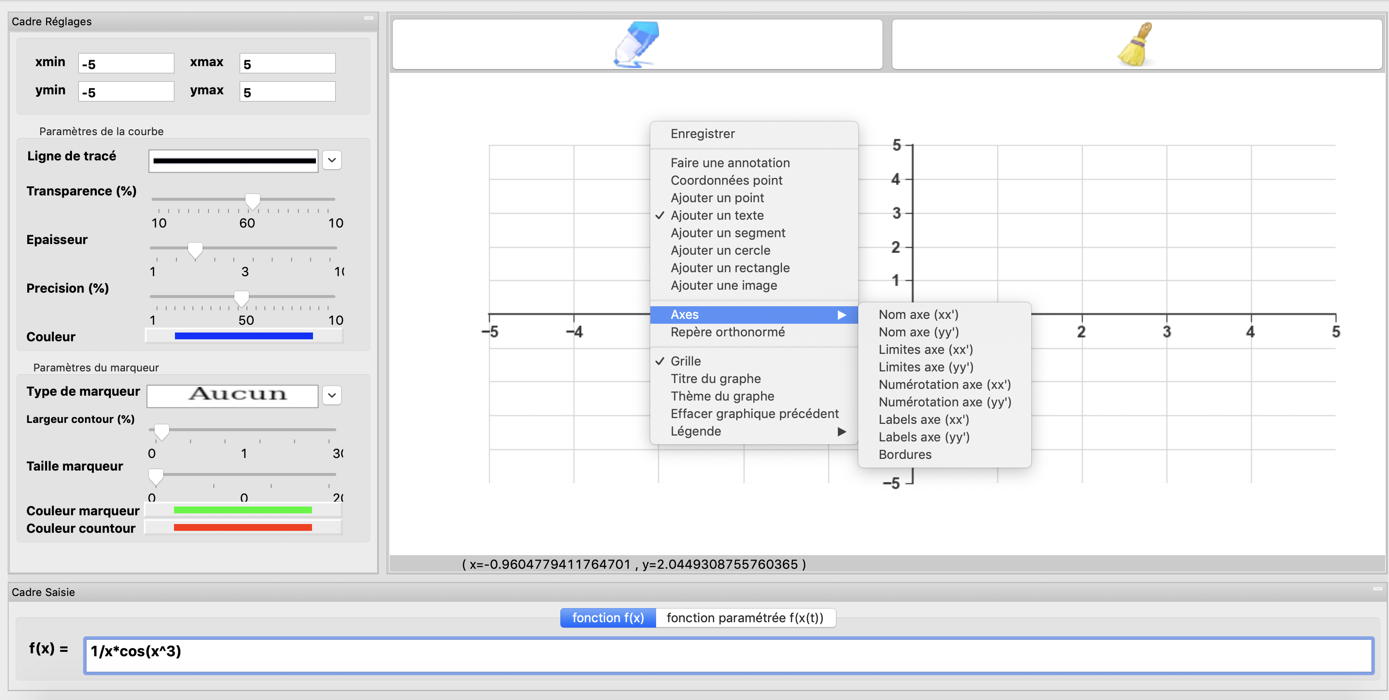Click the xmax input field

click(287, 64)
